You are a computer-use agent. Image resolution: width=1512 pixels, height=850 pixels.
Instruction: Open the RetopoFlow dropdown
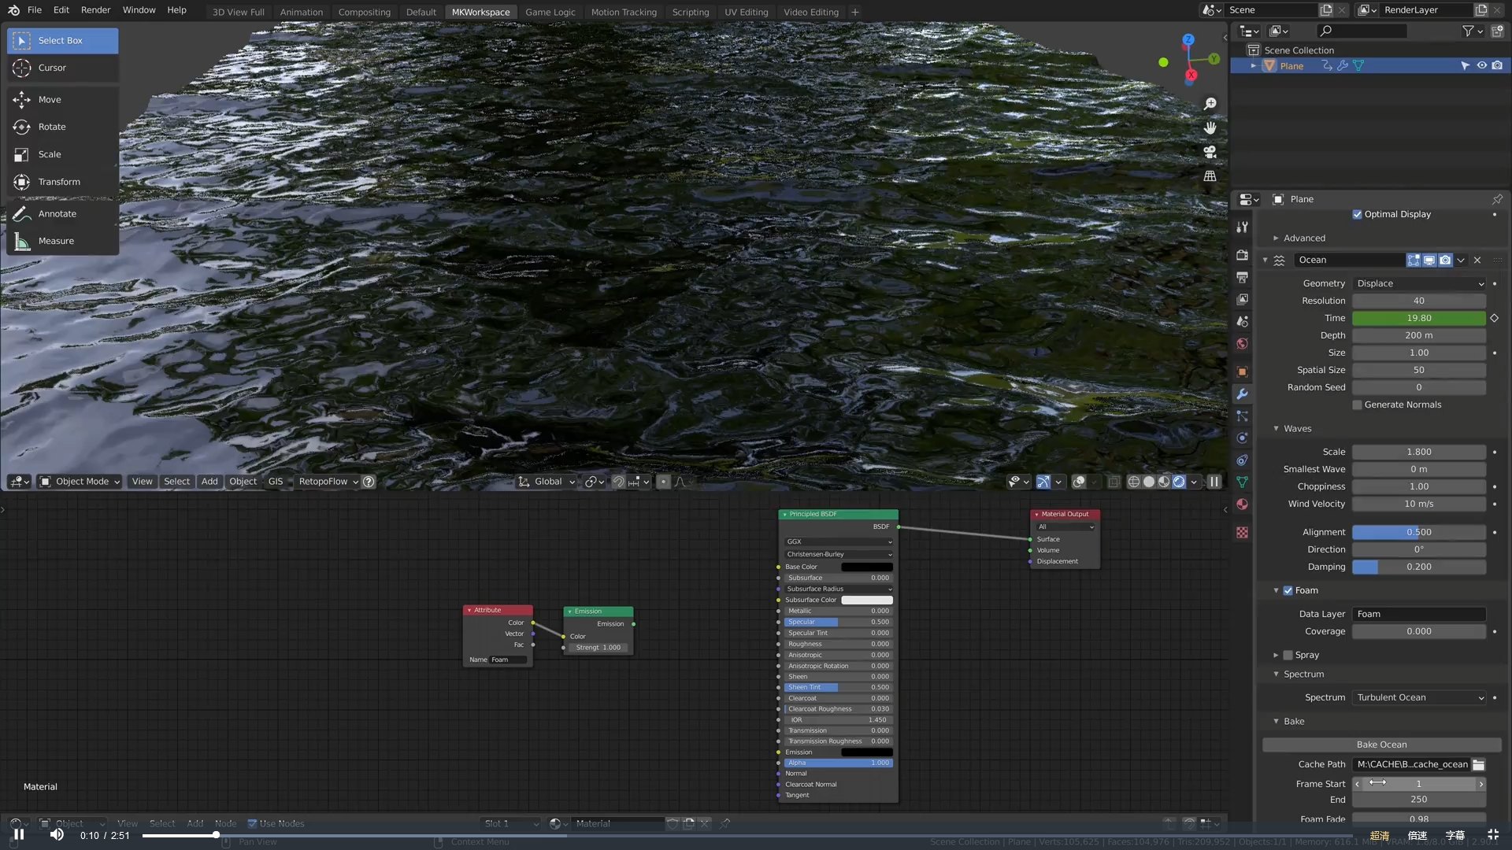328,482
